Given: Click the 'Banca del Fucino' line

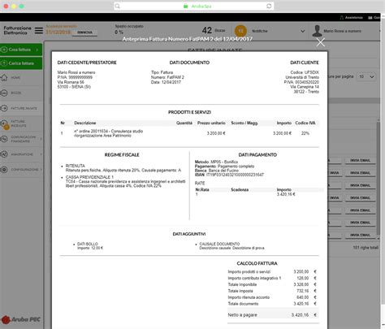Looking at the screenshot, I should (217, 171).
